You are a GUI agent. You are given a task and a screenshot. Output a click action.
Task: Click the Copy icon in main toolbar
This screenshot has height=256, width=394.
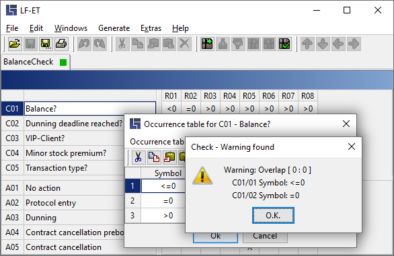(138, 44)
